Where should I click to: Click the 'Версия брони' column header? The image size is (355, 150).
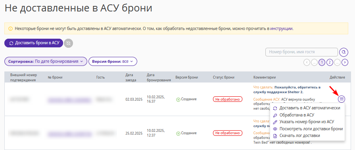pos(187,77)
